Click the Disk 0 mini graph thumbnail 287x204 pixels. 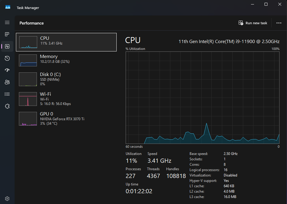point(28,79)
